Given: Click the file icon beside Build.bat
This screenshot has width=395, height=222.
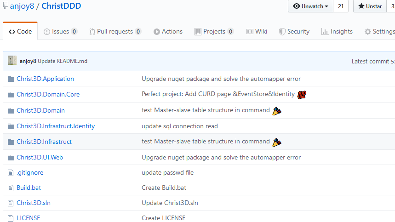Looking at the screenshot, I should 11,188.
